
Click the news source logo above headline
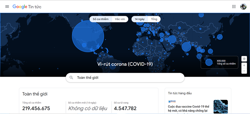(172, 101)
